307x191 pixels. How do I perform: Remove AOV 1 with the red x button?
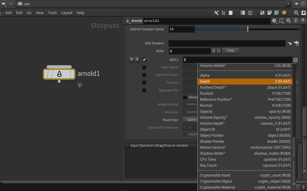(132, 59)
